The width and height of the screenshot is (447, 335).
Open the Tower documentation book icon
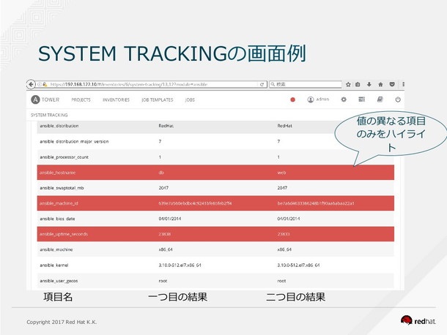pyautogui.click(x=380, y=99)
